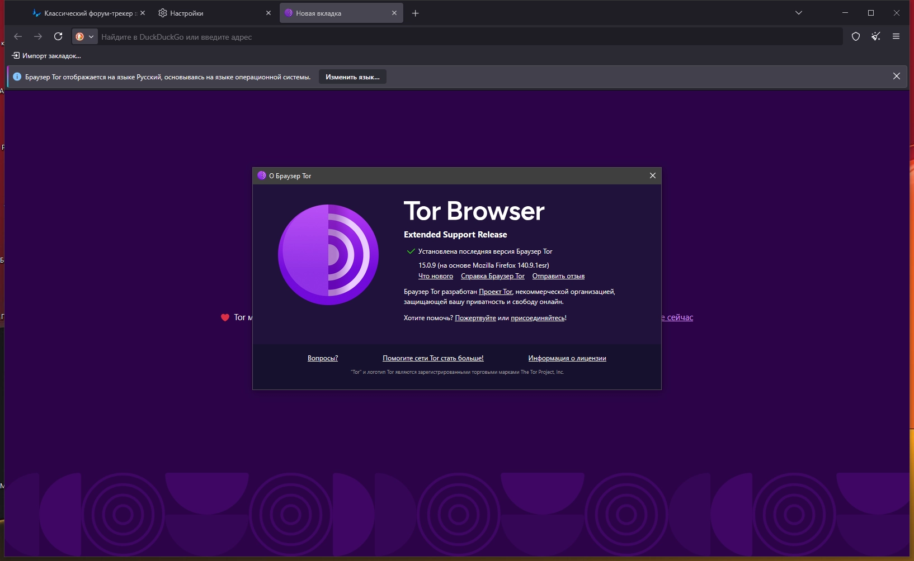Open the shield security level panel
The height and width of the screenshot is (561, 914).
click(856, 36)
